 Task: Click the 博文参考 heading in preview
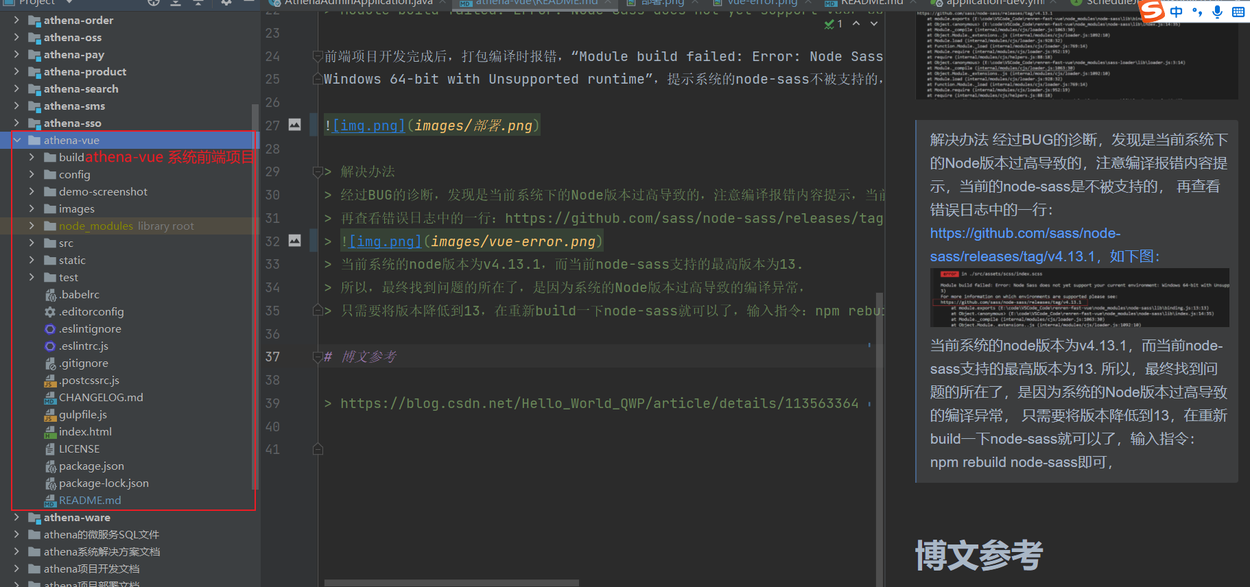(x=979, y=555)
